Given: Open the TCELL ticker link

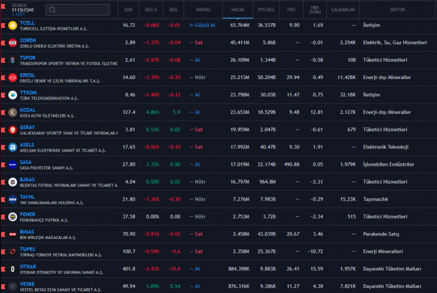Looking at the screenshot, I should point(27,23).
